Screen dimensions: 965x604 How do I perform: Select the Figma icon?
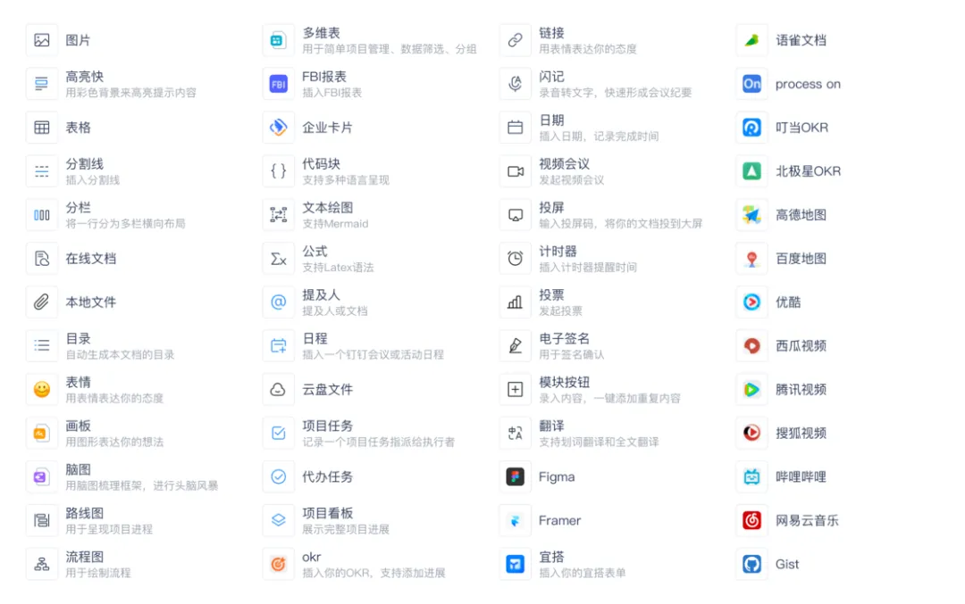click(x=516, y=476)
